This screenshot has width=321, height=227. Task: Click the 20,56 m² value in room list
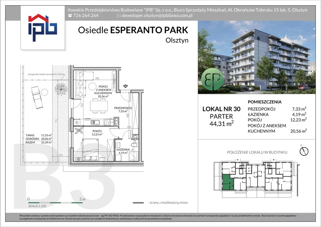[298, 131]
